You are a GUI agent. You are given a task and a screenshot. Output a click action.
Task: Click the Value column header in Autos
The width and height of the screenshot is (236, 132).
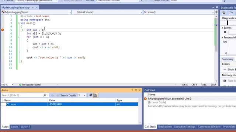82,100
